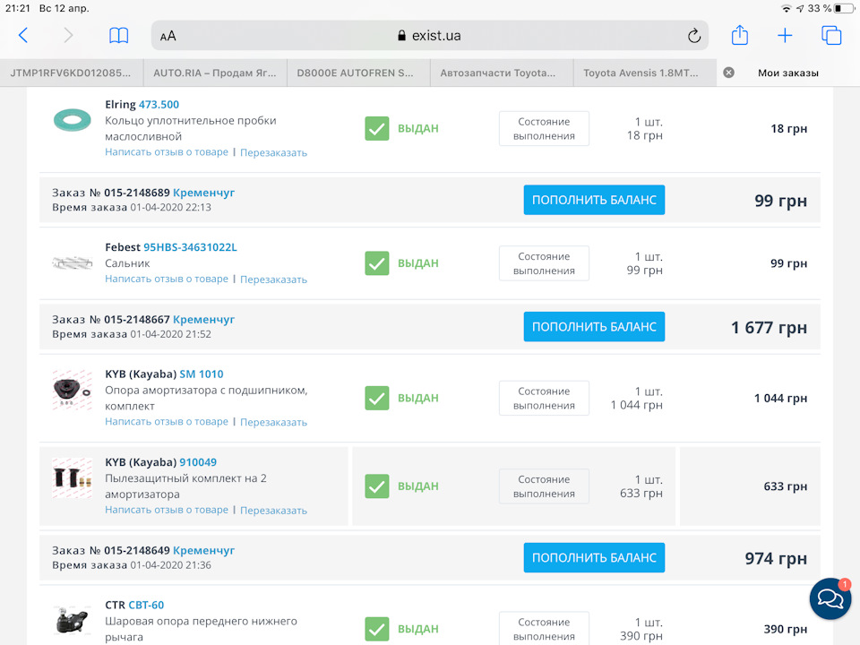Switch to D8000E AUTOFREN tab
The width and height of the screenshot is (860, 645).
[x=358, y=73]
